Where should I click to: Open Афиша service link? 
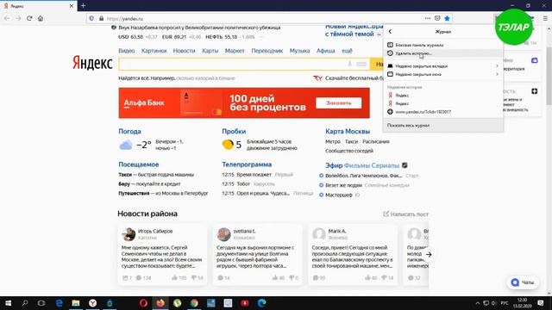326,51
